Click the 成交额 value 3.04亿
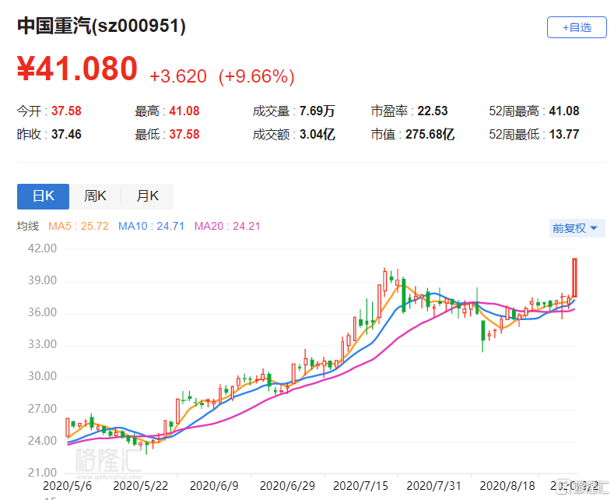This screenshot has width=614, height=500. coord(318,135)
